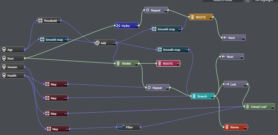This screenshot has width=278, height=135.
Task: Click icon of Smooth map node connected to Age
Action: (42, 40)
